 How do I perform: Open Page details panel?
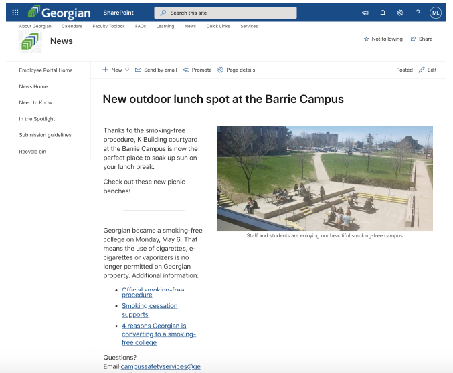[236, 70]
